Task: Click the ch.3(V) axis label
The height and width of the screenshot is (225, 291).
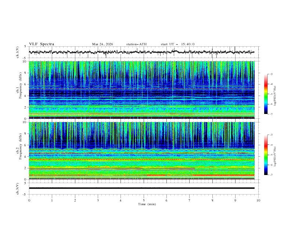Action: click(x=18, y=189)
